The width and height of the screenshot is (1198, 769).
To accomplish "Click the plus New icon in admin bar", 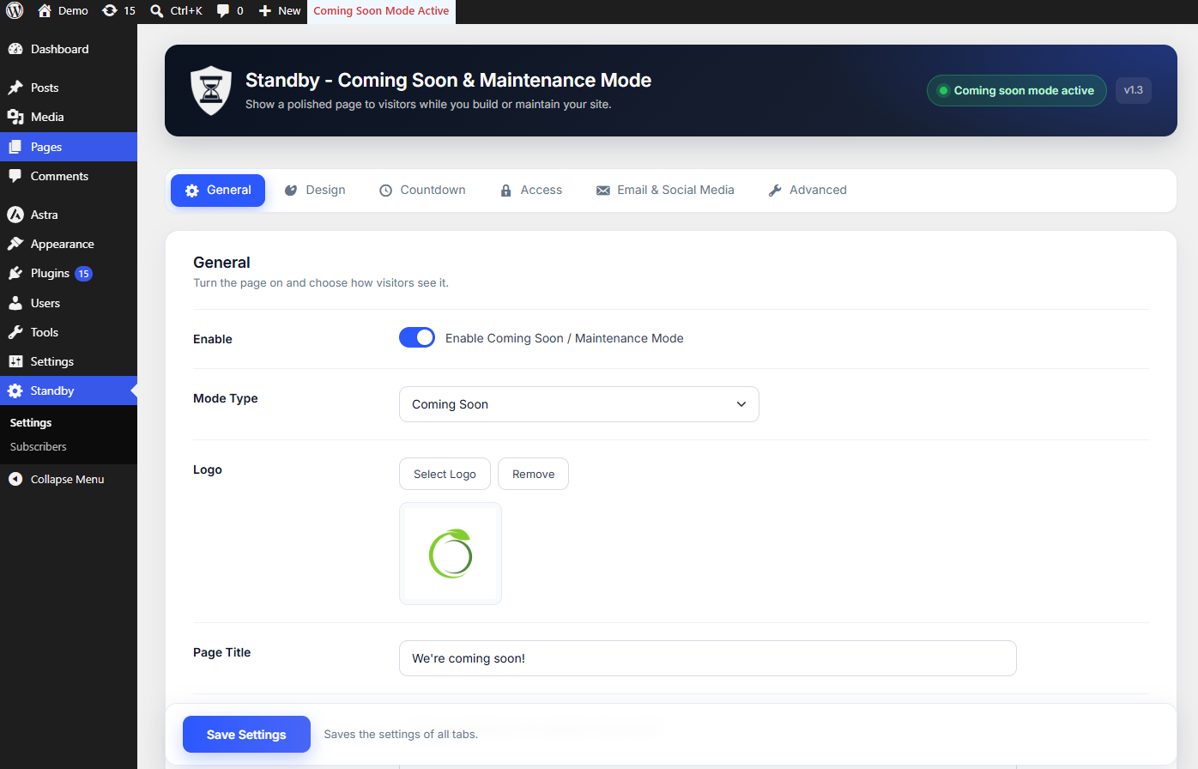I will [265, 11].
